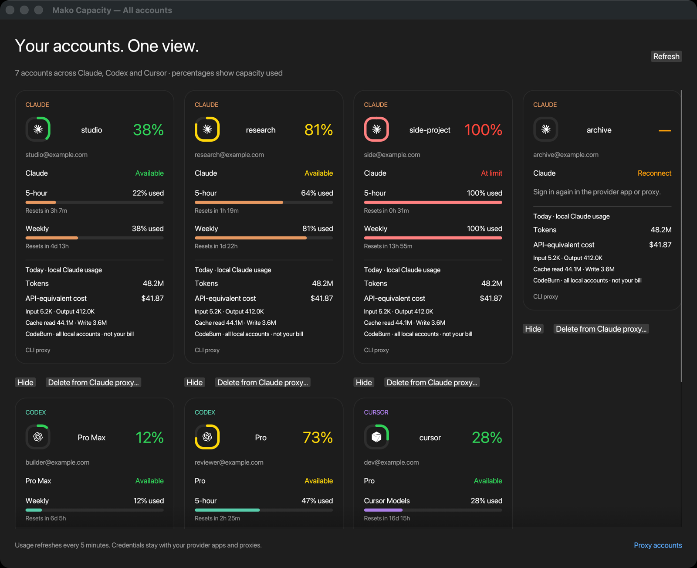Image resolution: width=697 pixels, height=568 pixels.
Task: Refresh all account usage
Action: point(666,56)
